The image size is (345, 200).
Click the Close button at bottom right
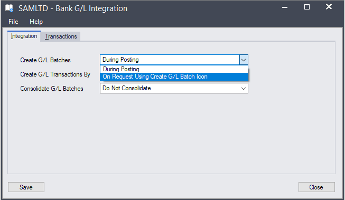pos(316,187)
